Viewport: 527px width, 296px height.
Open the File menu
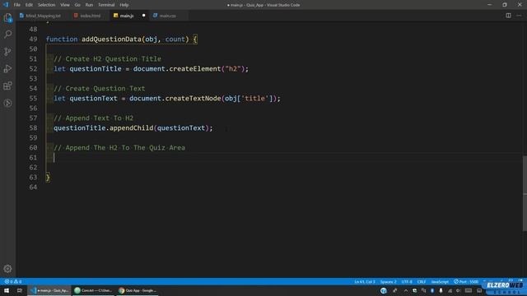point(16,5)
